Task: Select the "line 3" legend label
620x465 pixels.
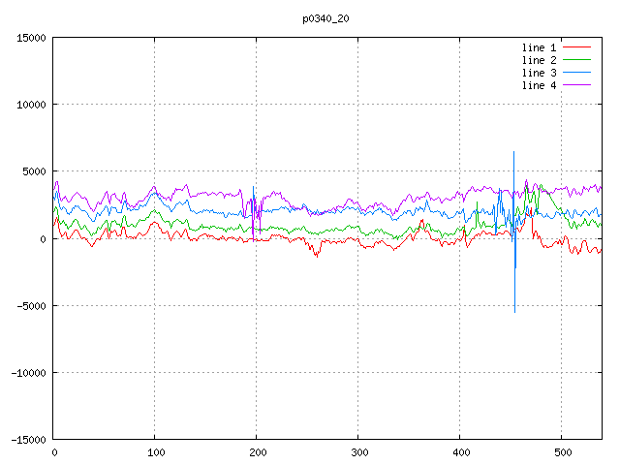Action: pos(539,73)
